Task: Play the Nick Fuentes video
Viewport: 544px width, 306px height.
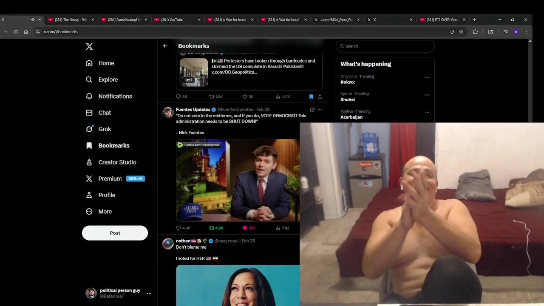Action: tap(238, 181)
